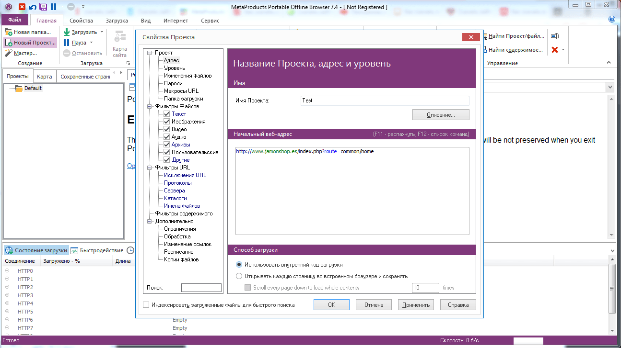The image size is (621, 348).
Task: Collapse the Фильтры Файлов tree node
Action: click(150, 106)
